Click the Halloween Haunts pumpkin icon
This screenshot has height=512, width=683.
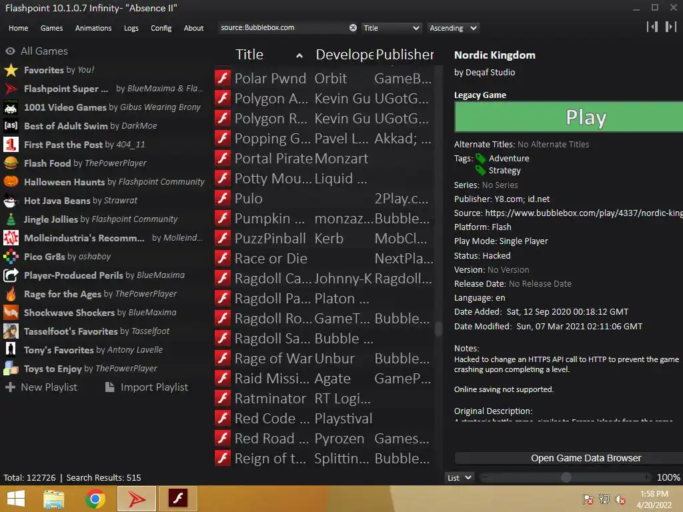(x=11, y=181)
